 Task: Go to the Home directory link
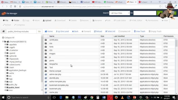[x=49, y=31]
